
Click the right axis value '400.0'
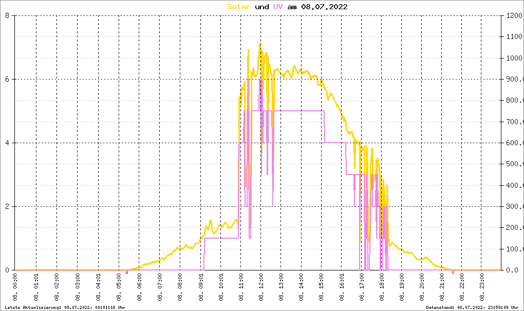514,186
